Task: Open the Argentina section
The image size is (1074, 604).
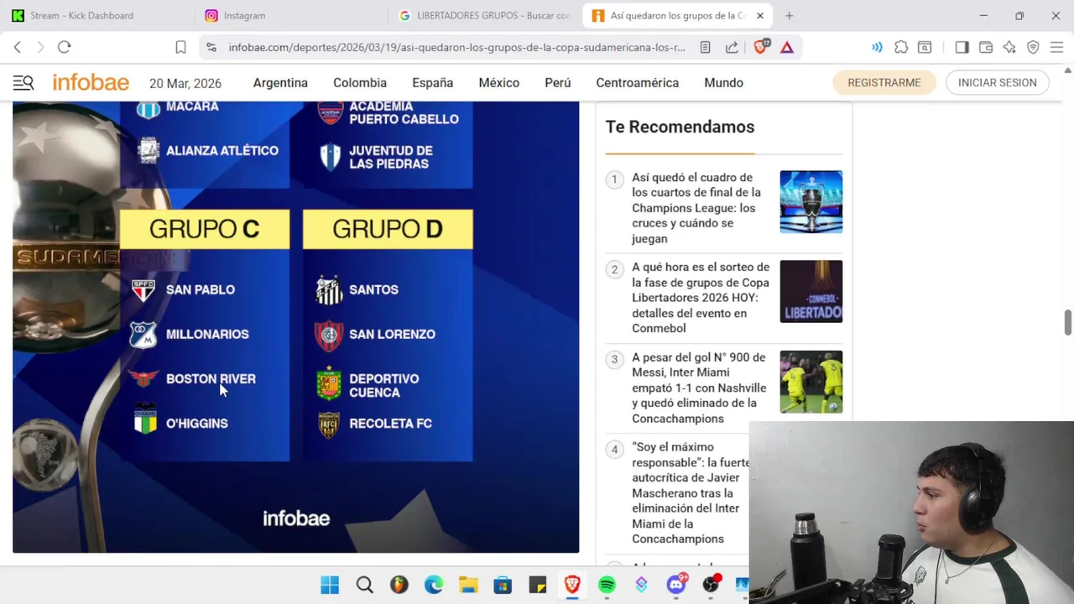Action: coord(280,82)
